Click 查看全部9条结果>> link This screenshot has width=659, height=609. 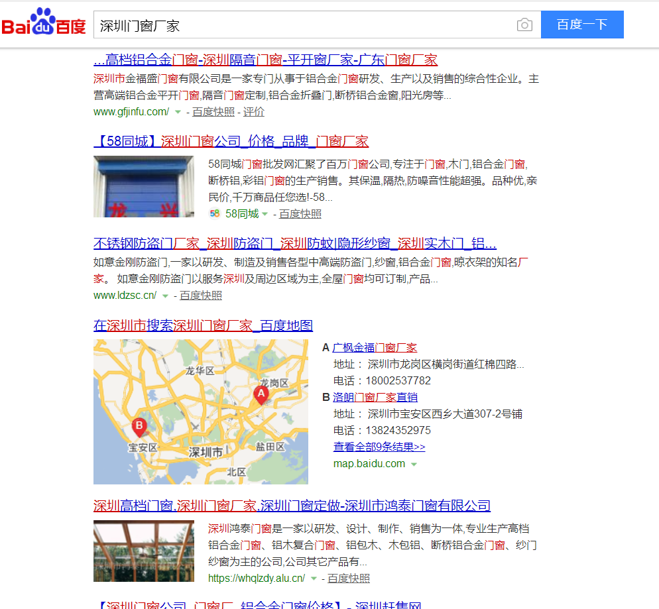(x=379, y=447)
